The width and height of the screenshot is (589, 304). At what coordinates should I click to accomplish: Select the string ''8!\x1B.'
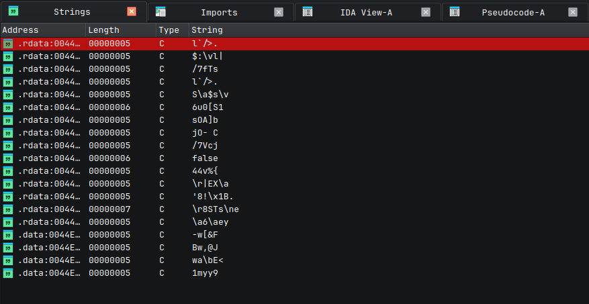[x=213, y=197]
